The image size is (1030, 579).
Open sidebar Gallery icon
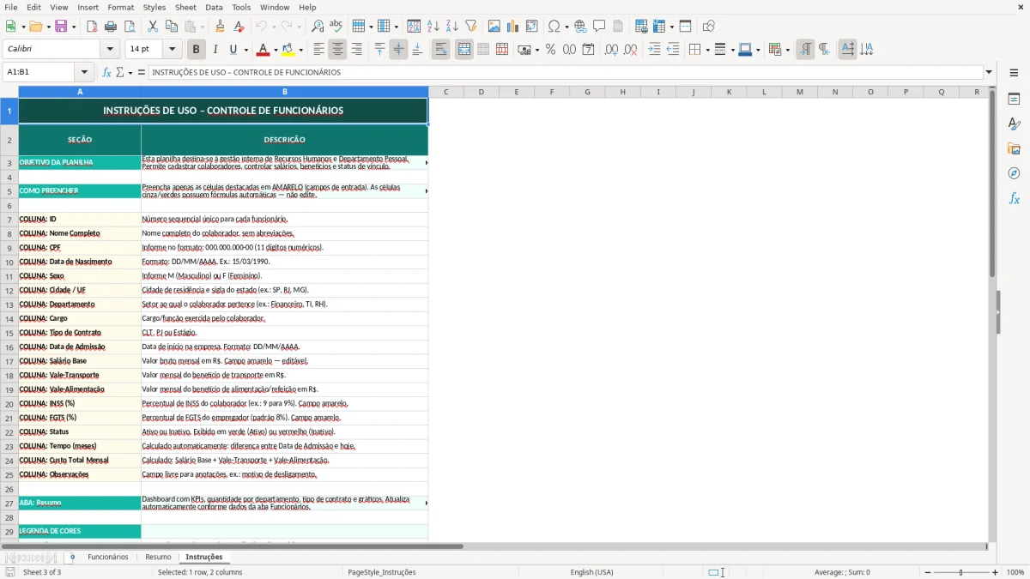[1014, 148]
